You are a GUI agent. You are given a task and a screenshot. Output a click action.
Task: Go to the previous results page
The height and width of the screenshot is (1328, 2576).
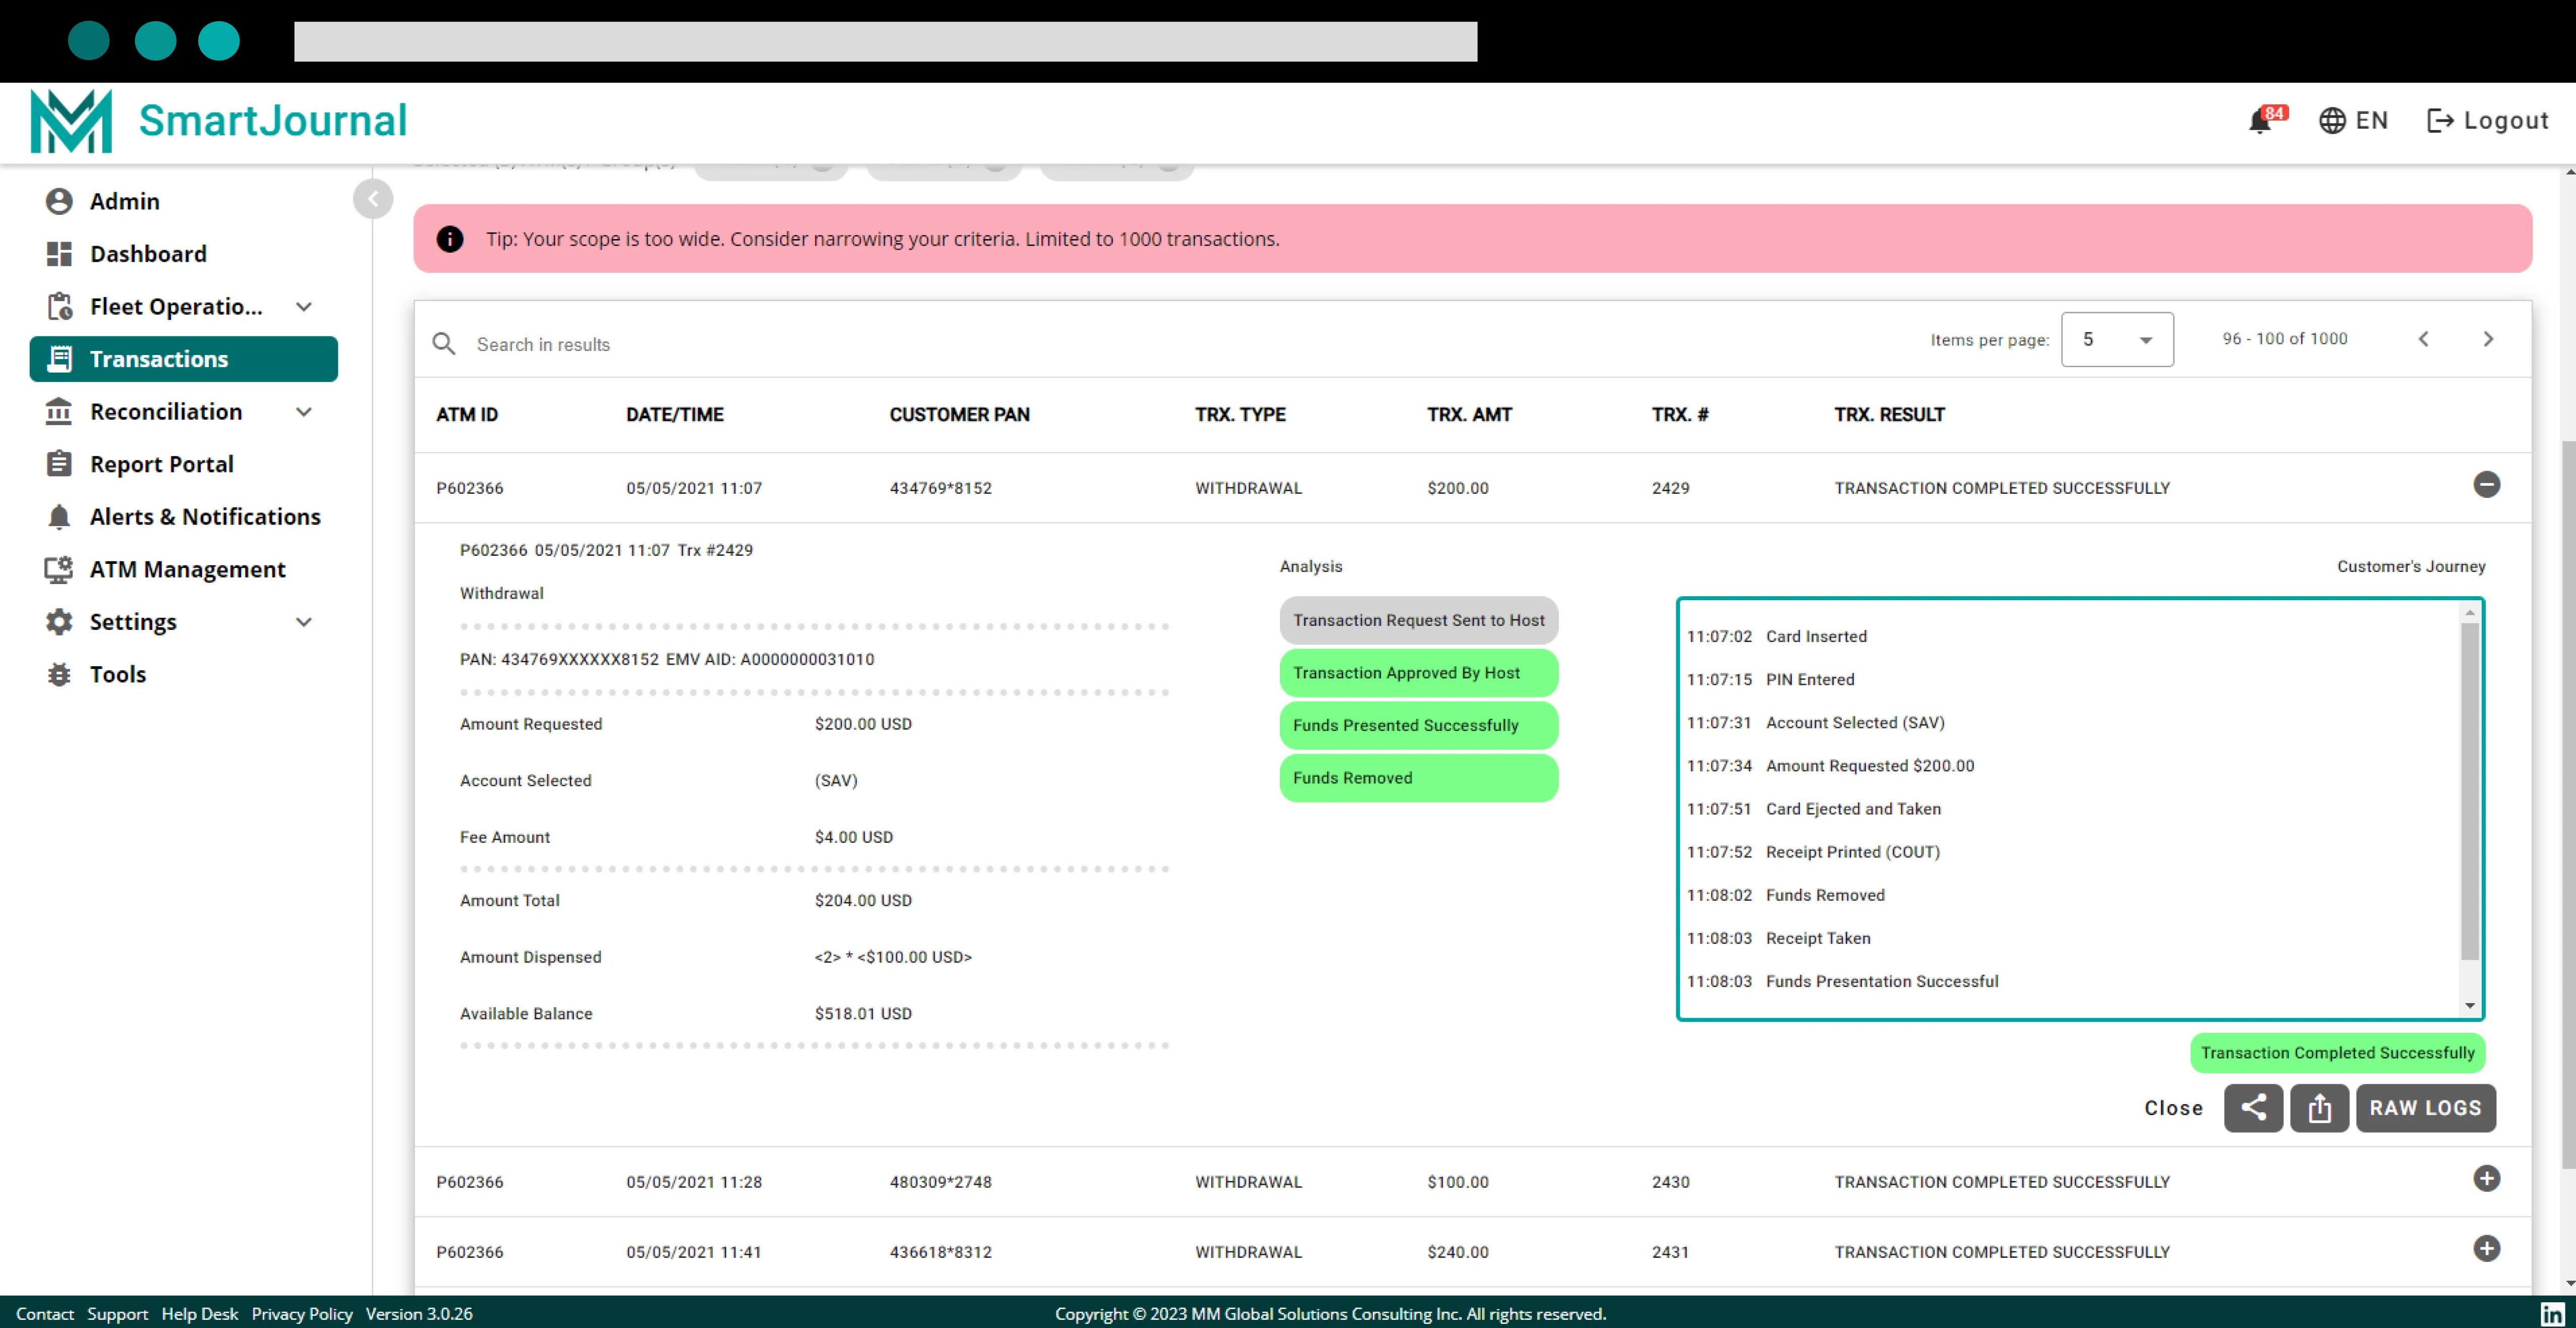click(2423, 339)
